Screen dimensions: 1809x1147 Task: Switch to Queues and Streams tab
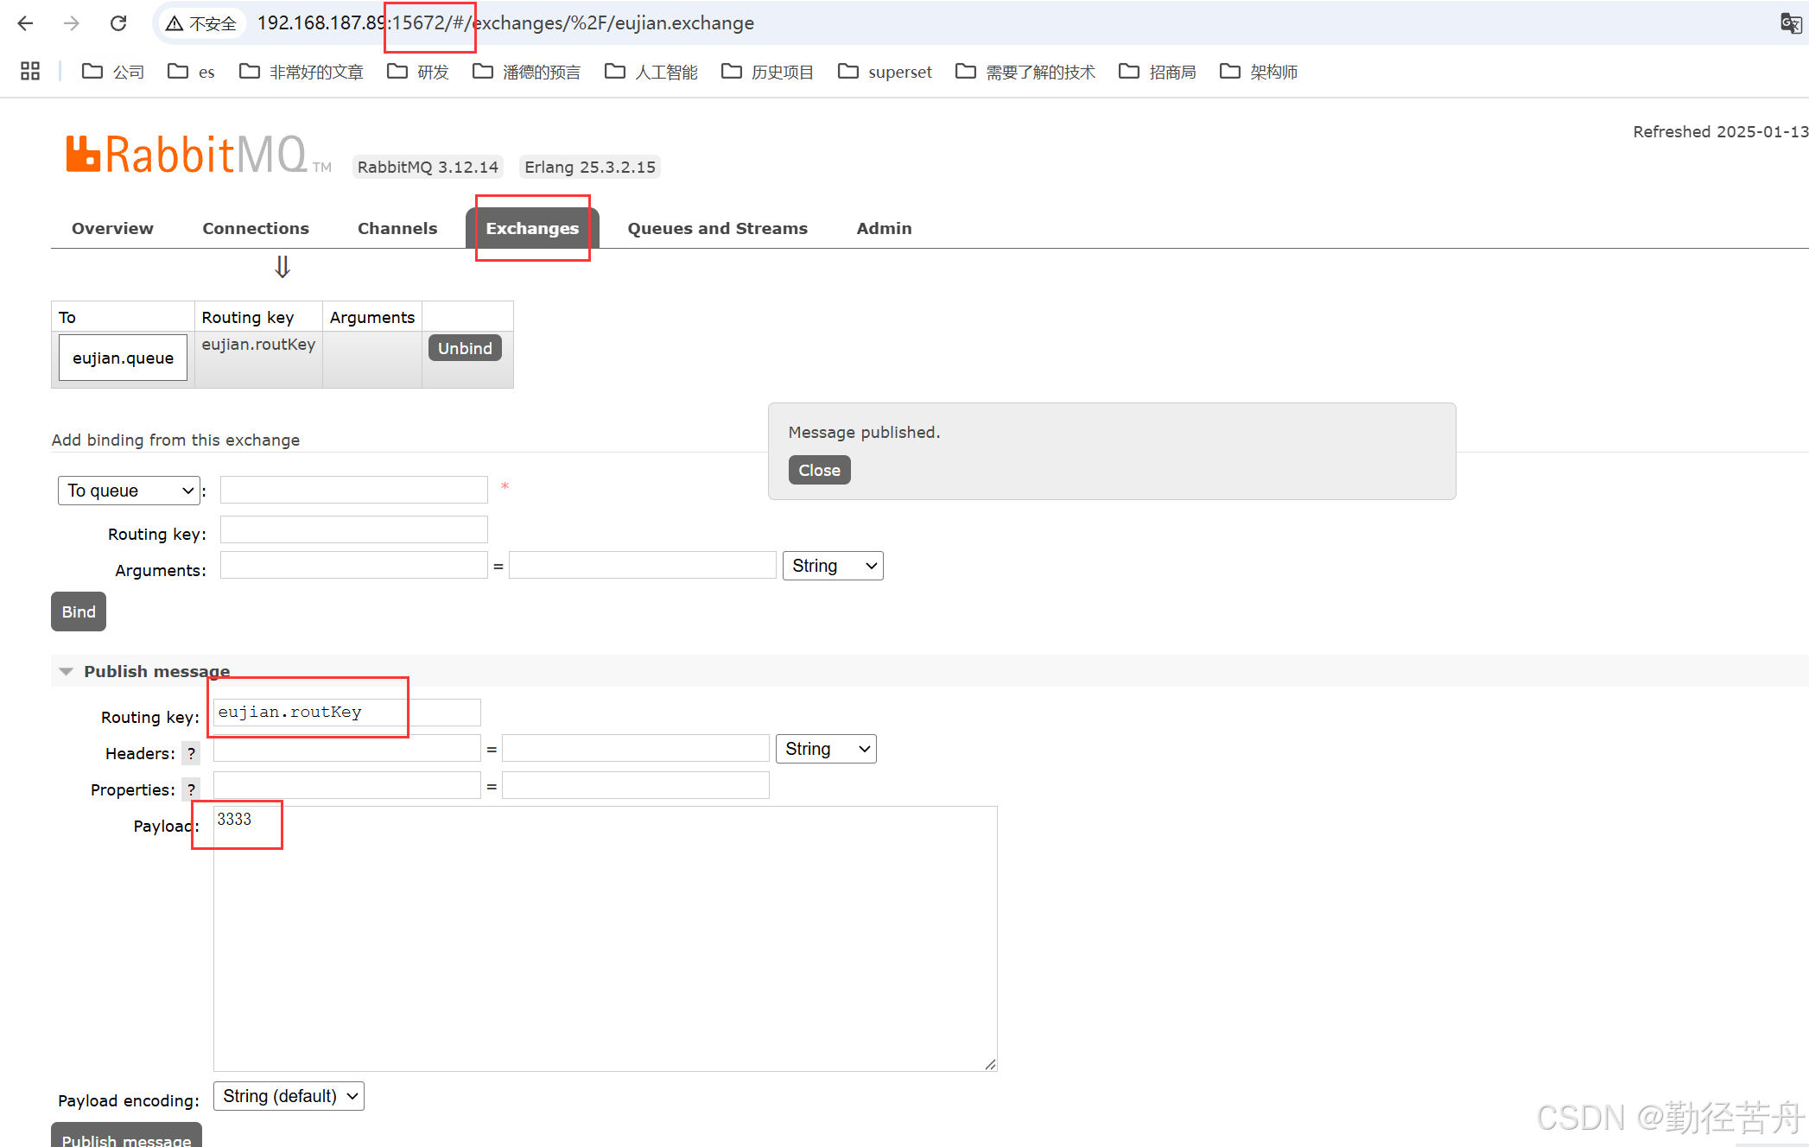click(x=717, y=228)
